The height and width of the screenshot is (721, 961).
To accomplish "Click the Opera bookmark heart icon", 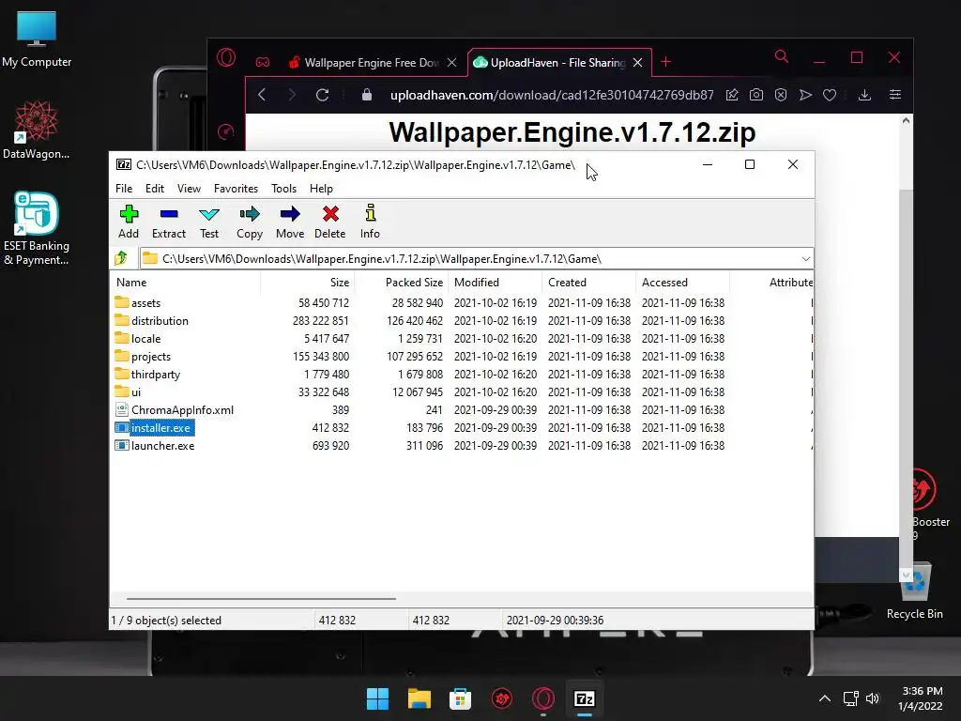I will (830, 95).
